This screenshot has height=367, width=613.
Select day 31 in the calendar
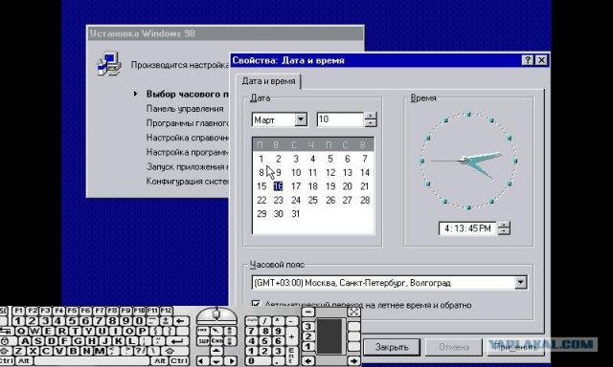pos(296,214)
